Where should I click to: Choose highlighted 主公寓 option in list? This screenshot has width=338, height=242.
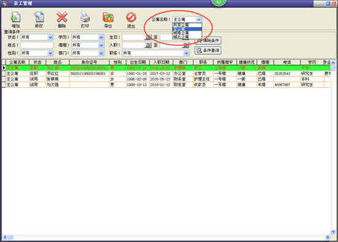tap(187, 29)
